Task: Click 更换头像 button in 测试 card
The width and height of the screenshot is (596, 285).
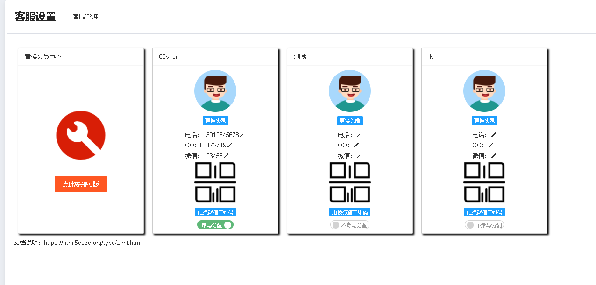Action: tap(350, 121)
